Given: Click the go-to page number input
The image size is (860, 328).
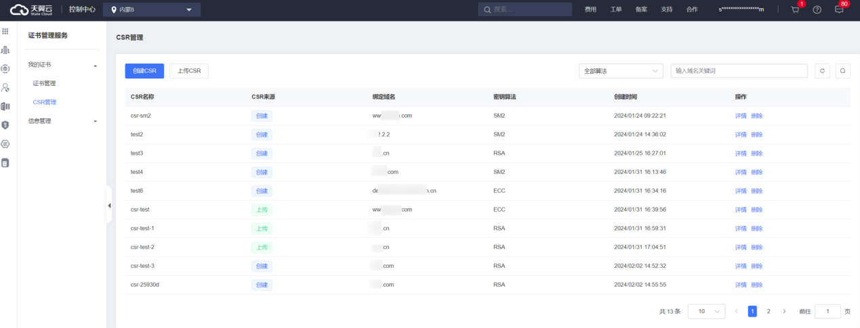Looking at the screenshot, I should coord(827,311).
